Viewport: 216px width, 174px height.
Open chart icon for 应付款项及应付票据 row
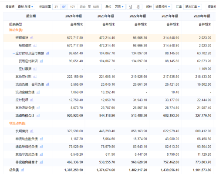coord(47,53)
